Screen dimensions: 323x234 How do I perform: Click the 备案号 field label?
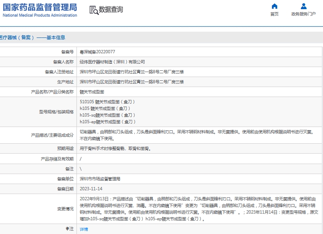67,52
